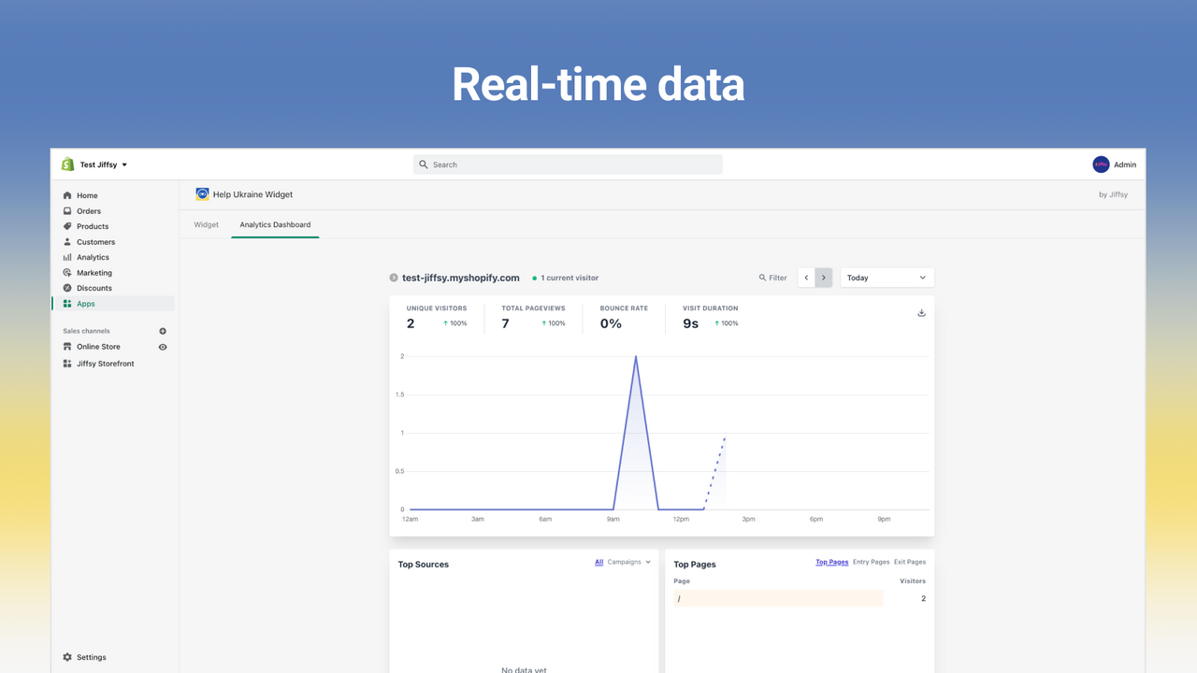Go to the Analytics bar-chart icon
Image resolution: width=1197 pixels, height=673 pixels.
(x=67, y=257)
